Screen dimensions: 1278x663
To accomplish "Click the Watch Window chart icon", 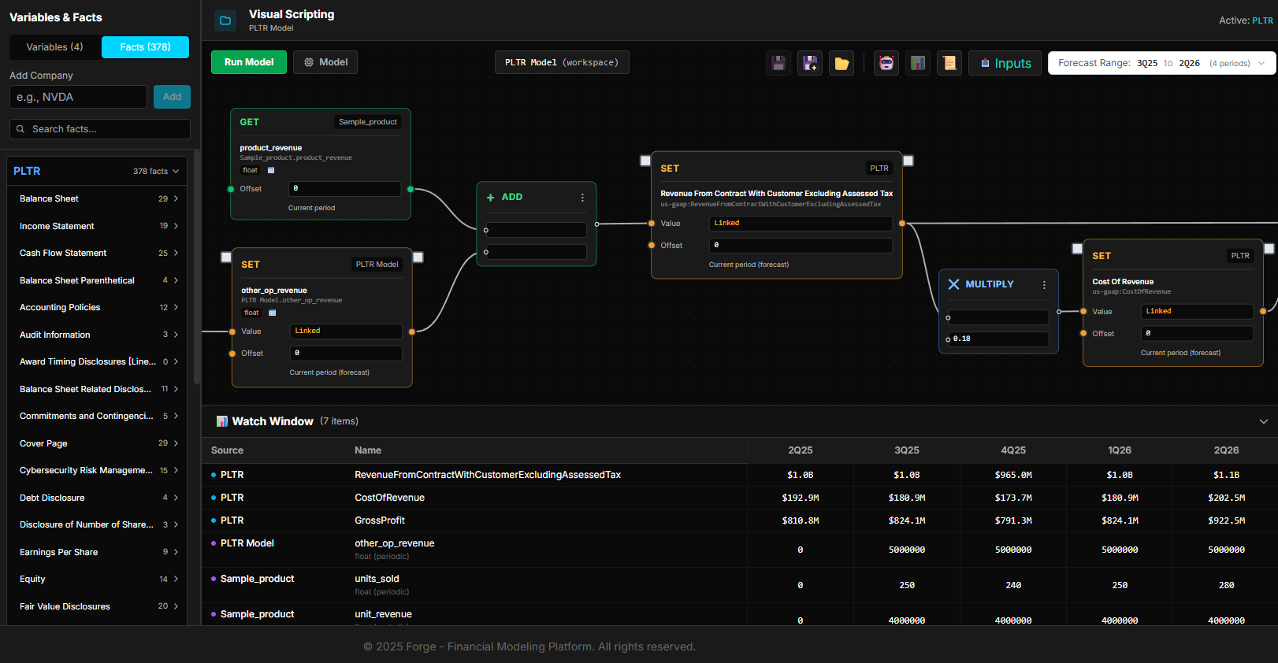I will tap(222, 421).
